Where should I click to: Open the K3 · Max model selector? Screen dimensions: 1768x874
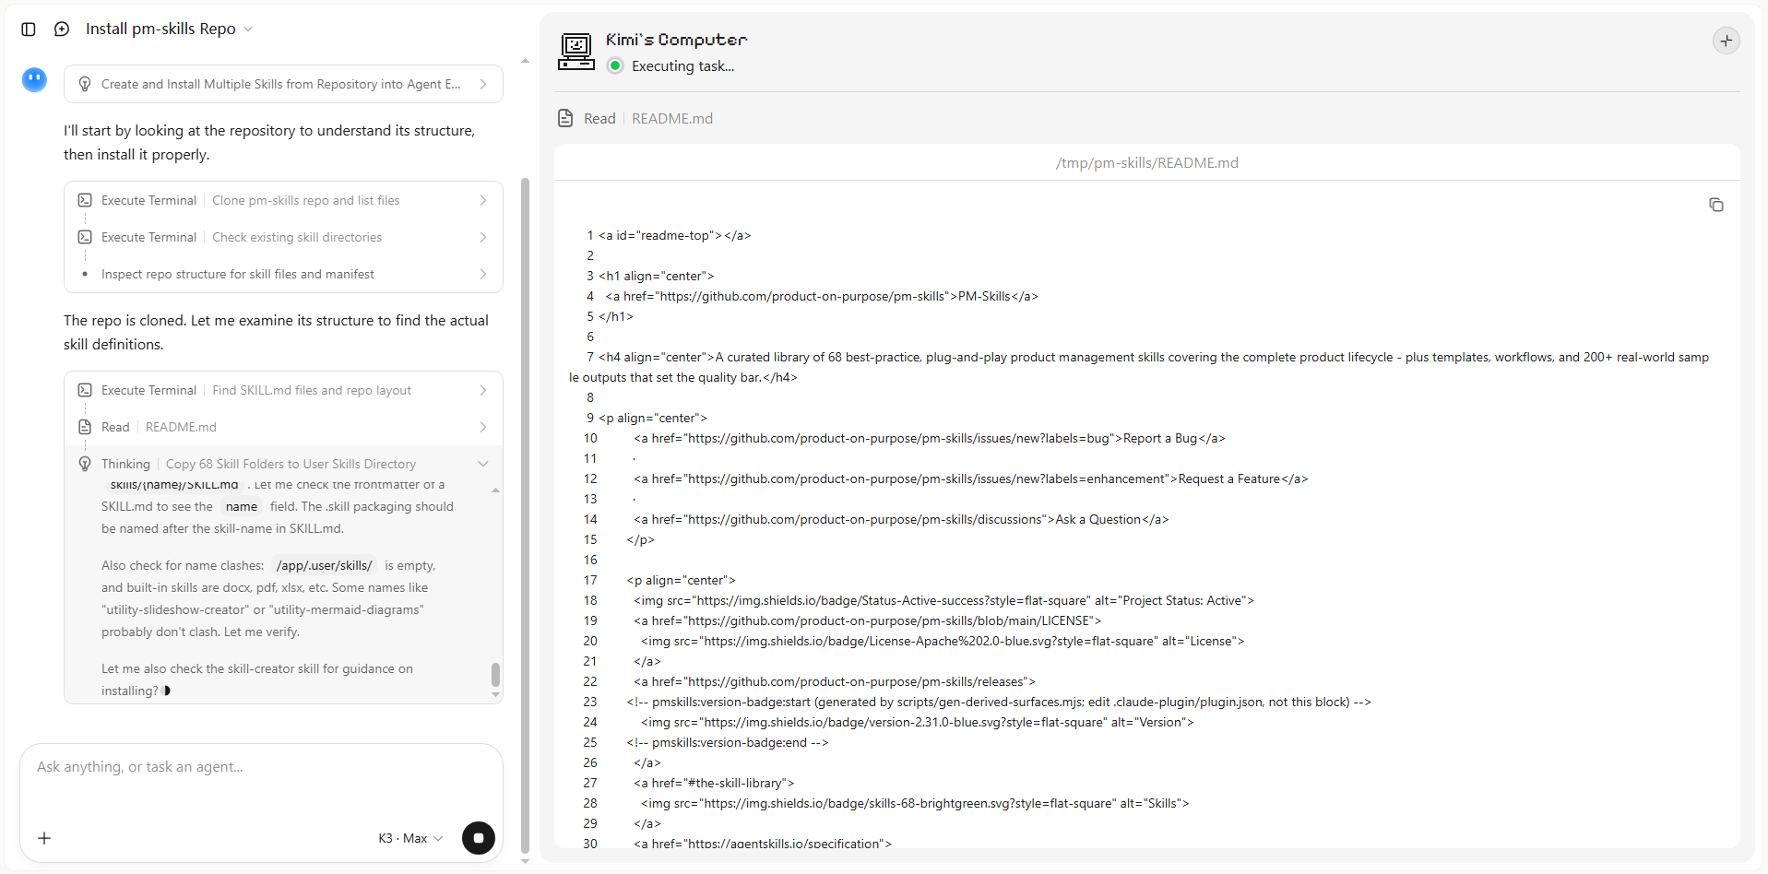point(410,838)
